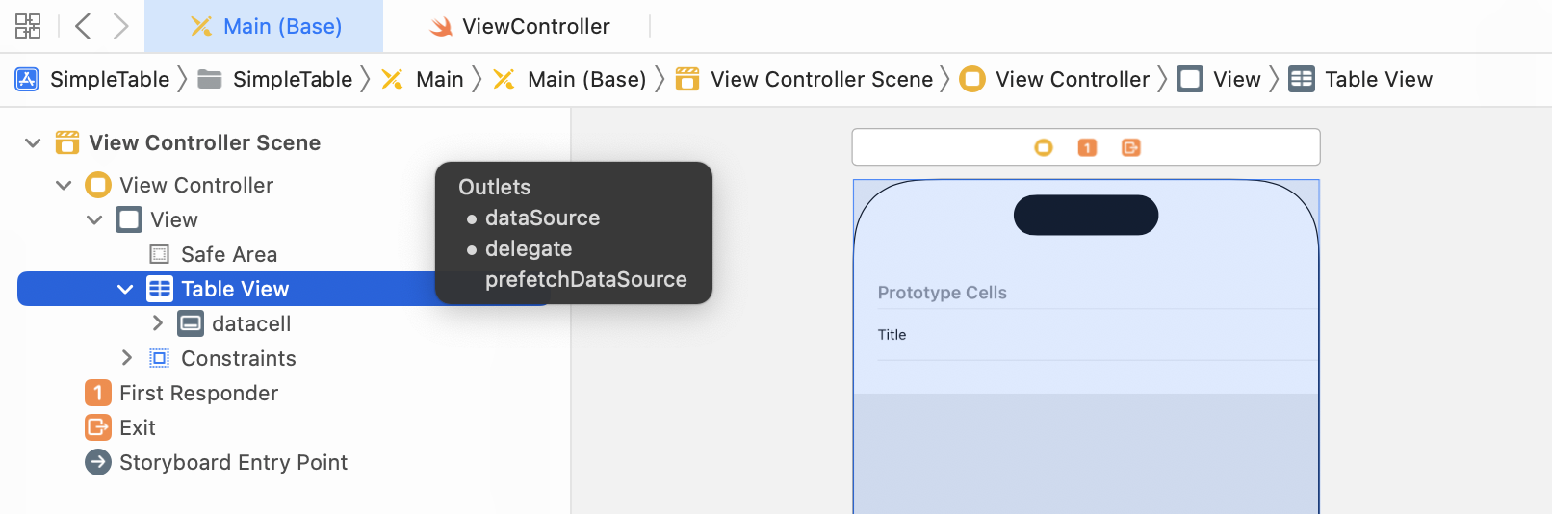Screen dimensions: 1552x514
Task: Select datacell in the outline
Action: [251, 323]
